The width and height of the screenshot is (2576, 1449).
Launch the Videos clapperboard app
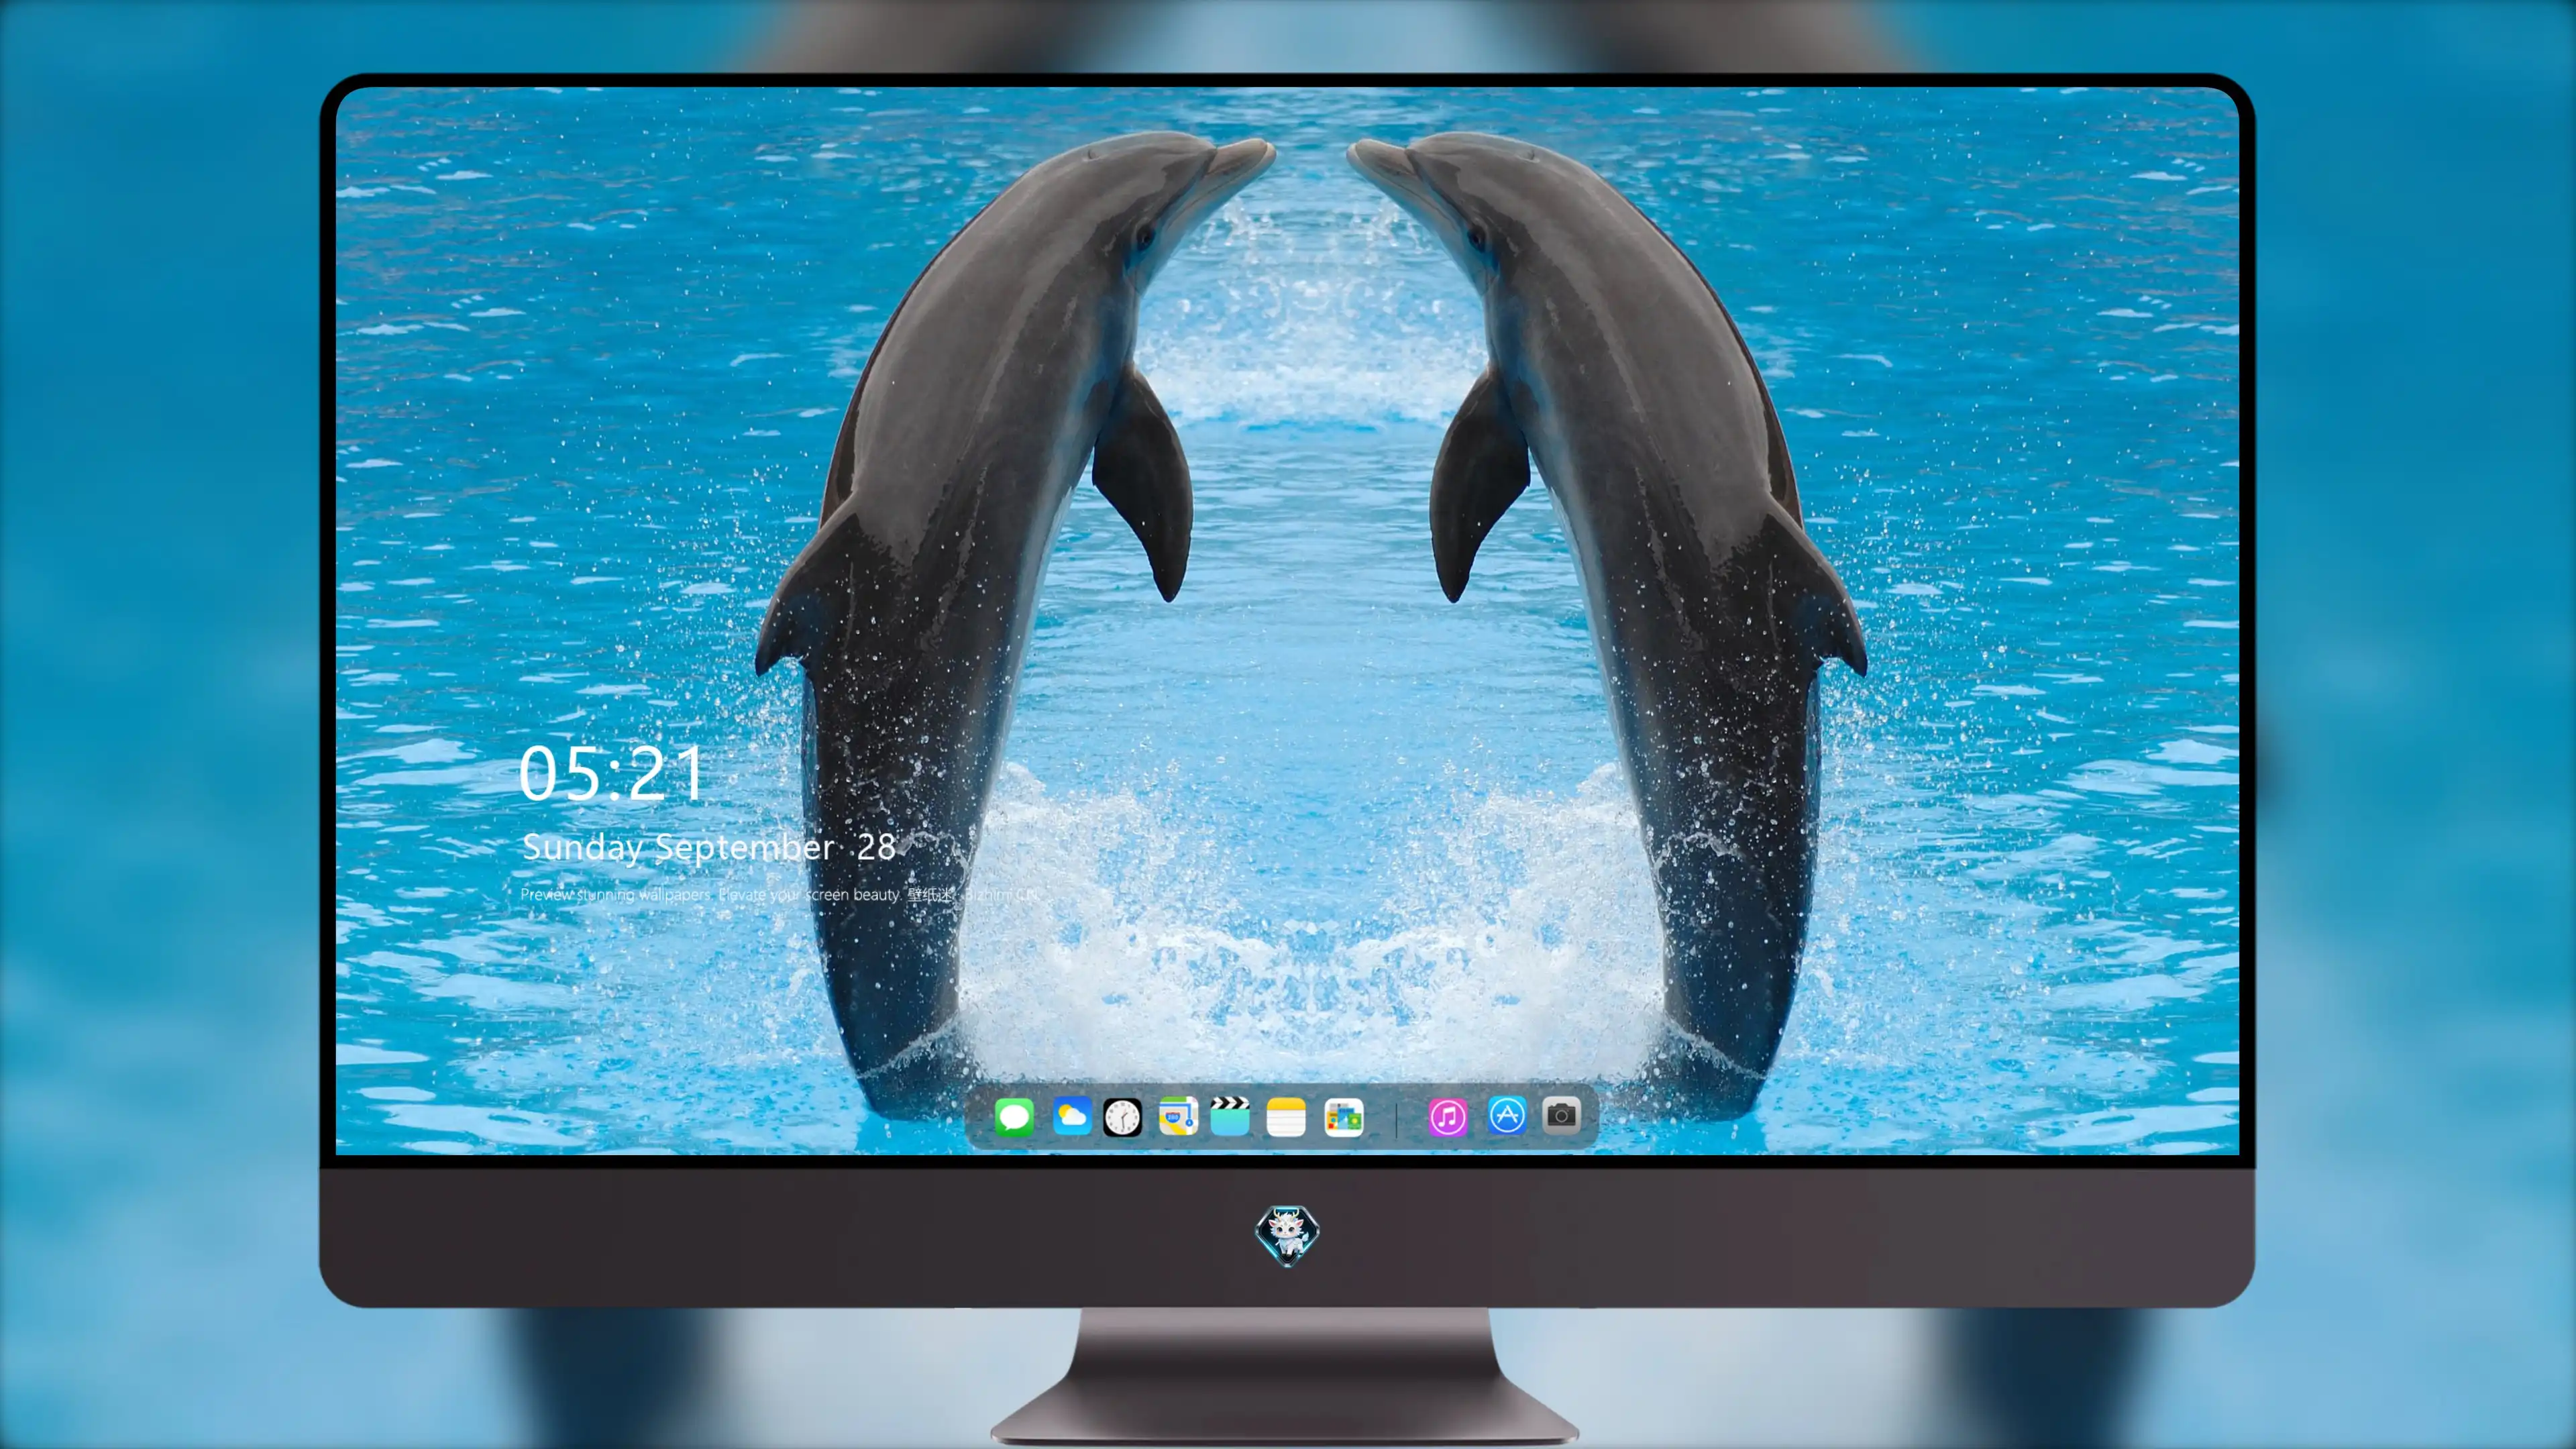click(1230, 1116)
